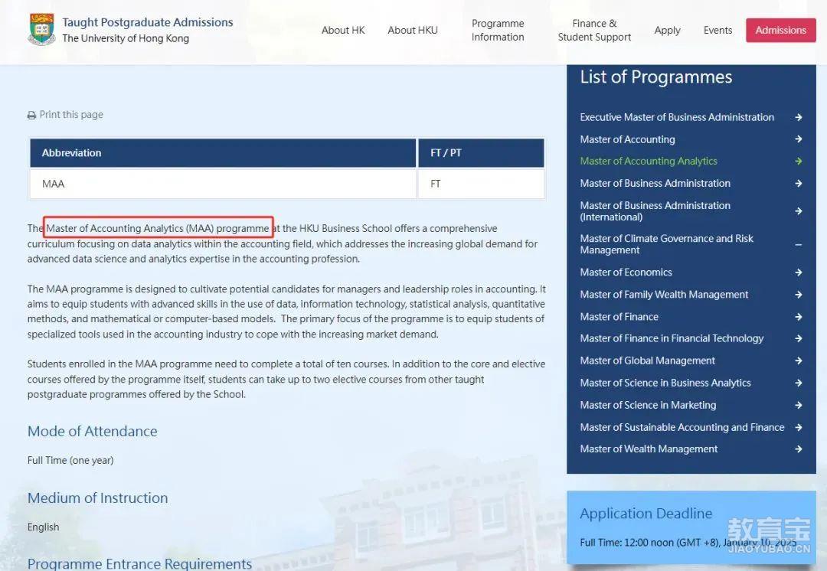Click arrow beside Master of Business Administration (International)

pos(799,211)
